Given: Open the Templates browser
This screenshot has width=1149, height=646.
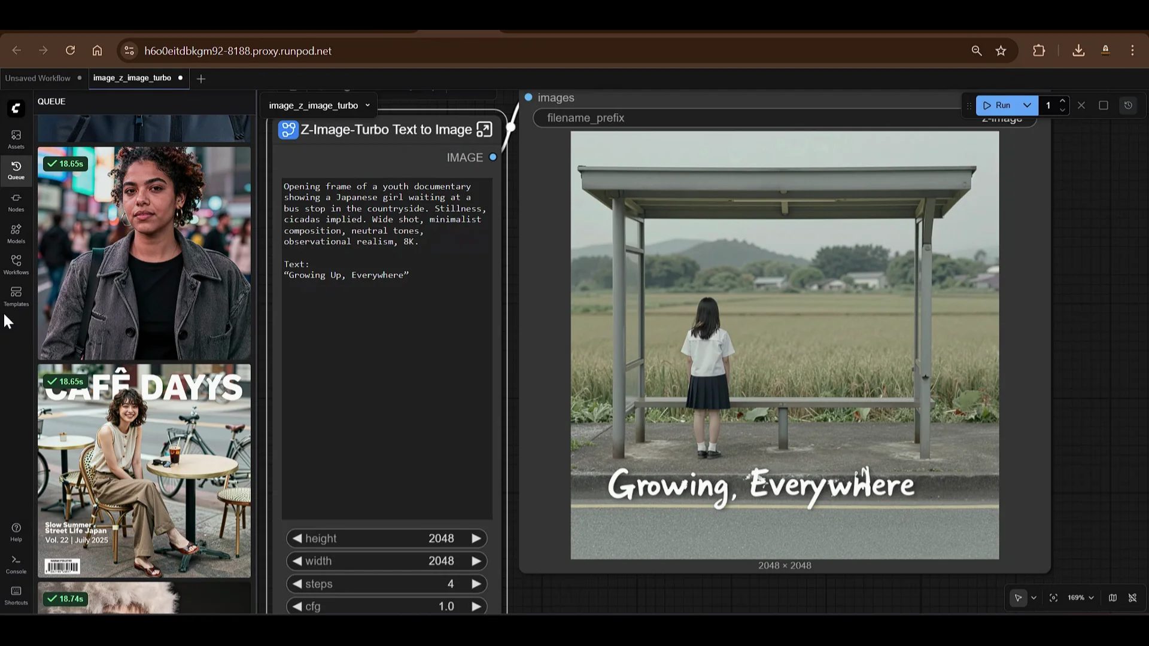Looking at the screenshot, I should (16, 295).
